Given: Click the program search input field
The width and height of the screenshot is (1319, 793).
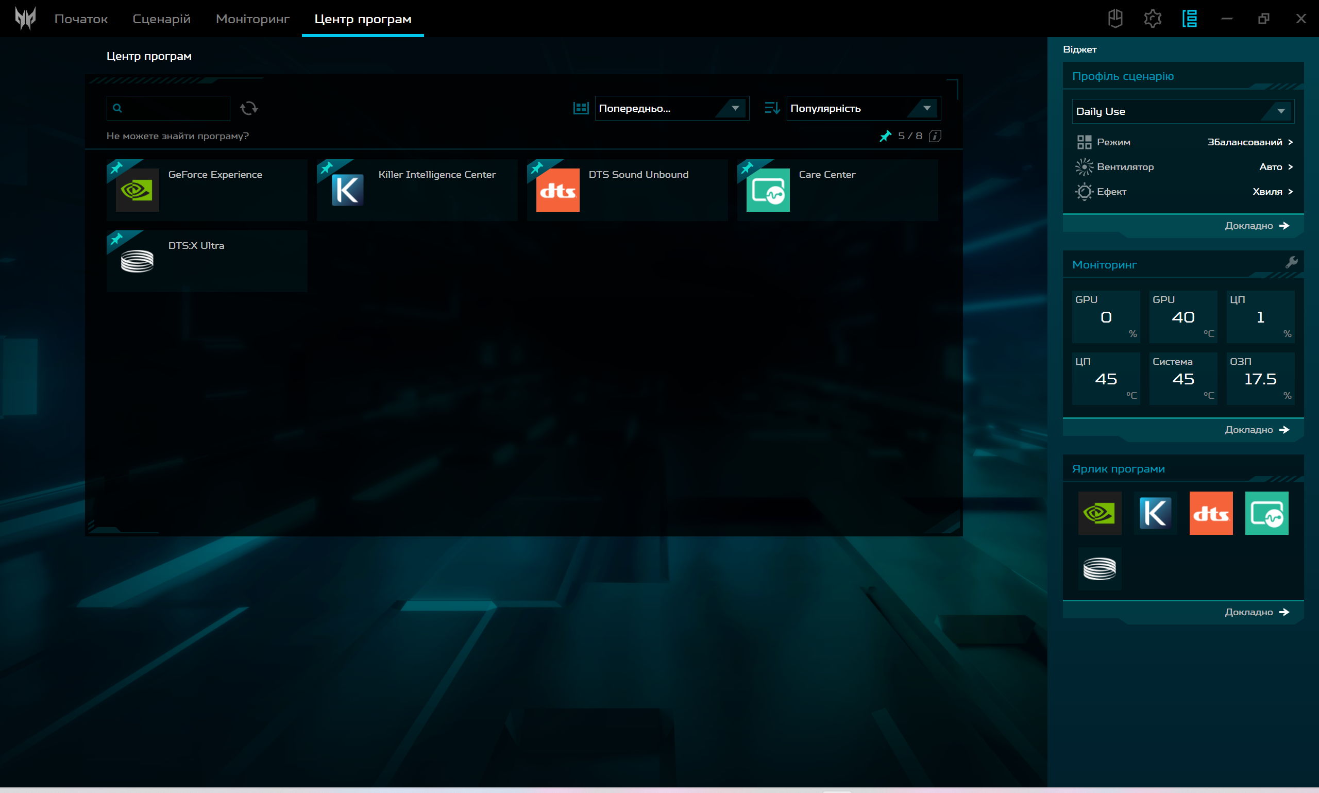Looking at the screenshot, I should tap(175, 109).
